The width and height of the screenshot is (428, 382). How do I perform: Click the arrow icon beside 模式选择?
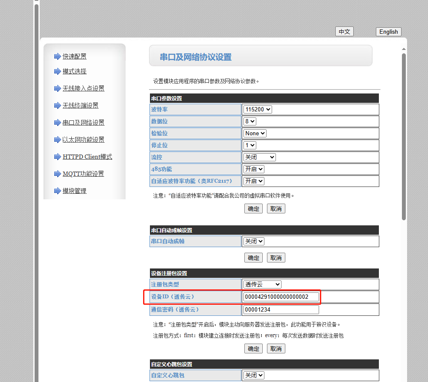pyautogui.click(x=57, y=71)
